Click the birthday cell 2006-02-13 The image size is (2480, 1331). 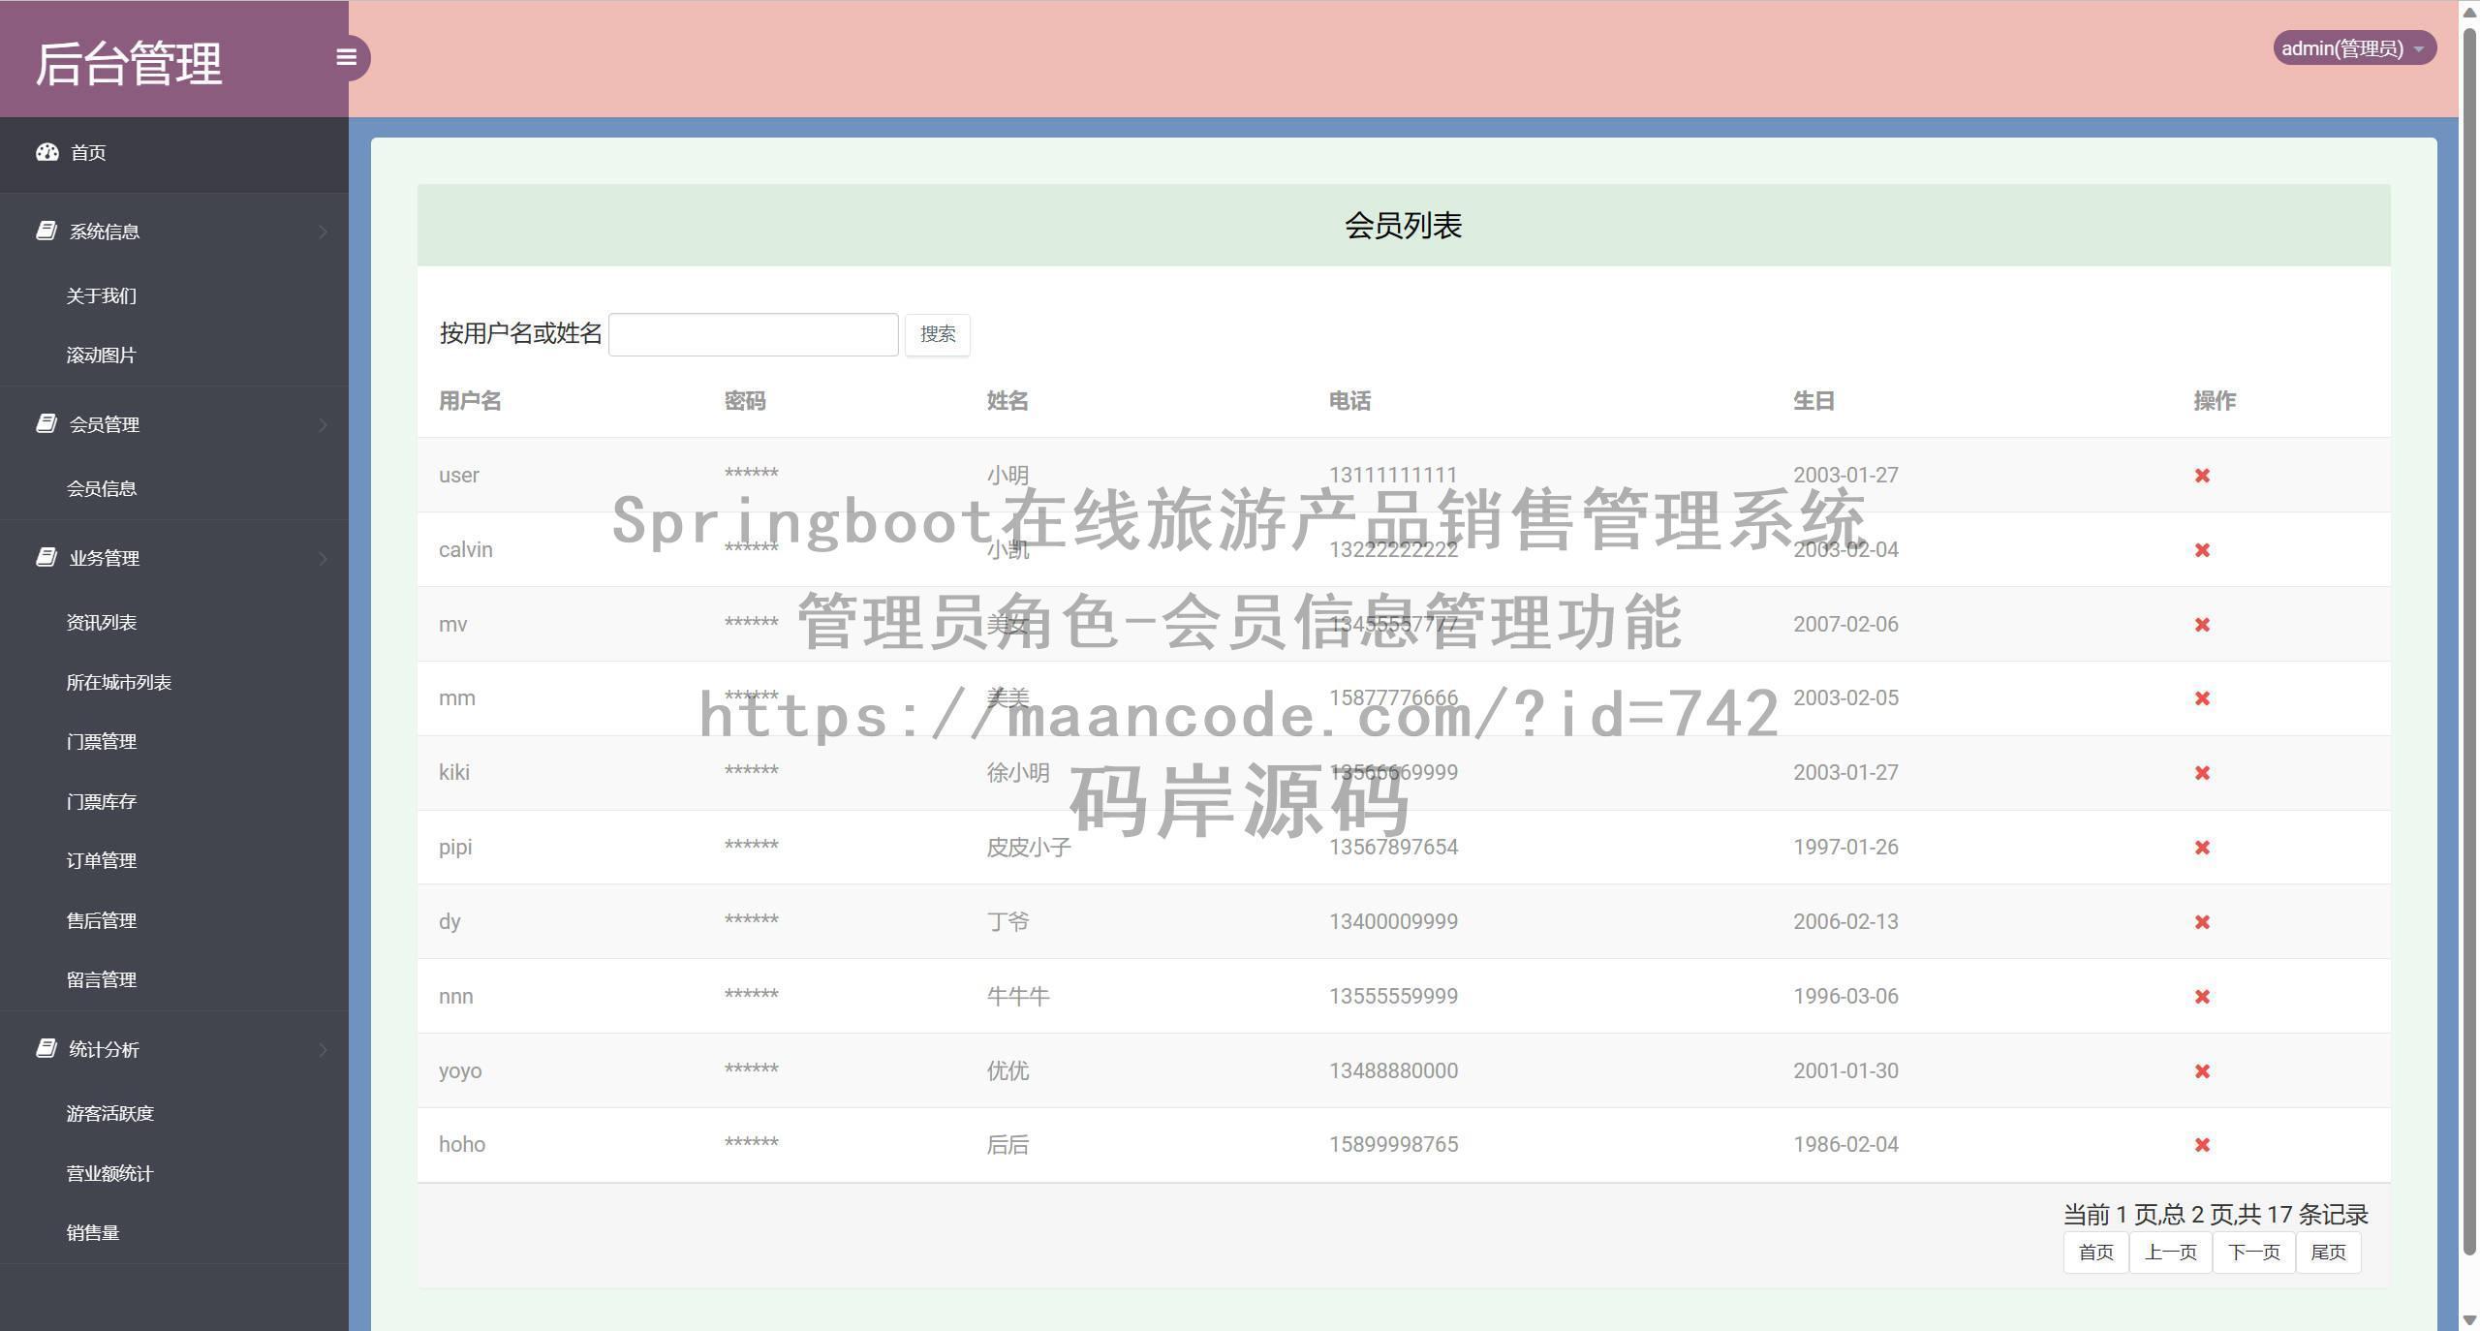tap(1845, 922)
